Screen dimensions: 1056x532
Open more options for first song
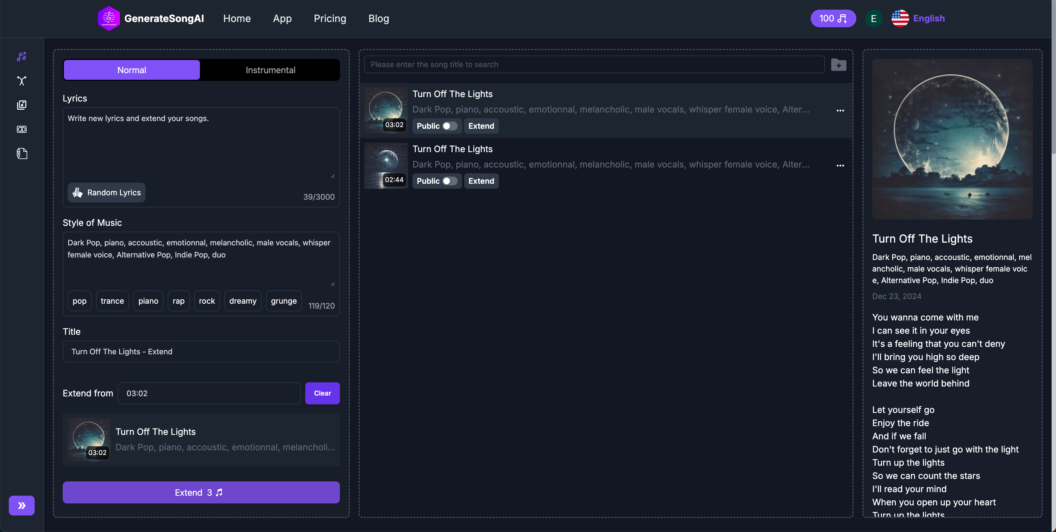click(840, 110)
